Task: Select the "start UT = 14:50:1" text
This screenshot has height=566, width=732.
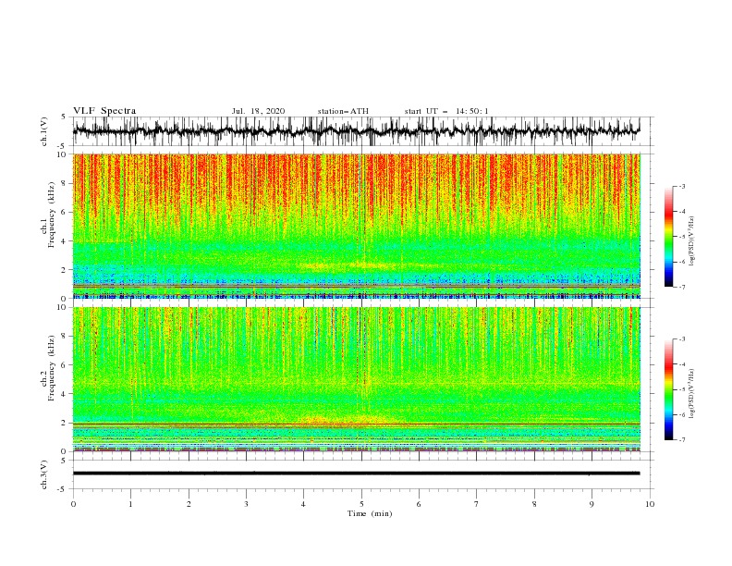Action: coord(446,111)
